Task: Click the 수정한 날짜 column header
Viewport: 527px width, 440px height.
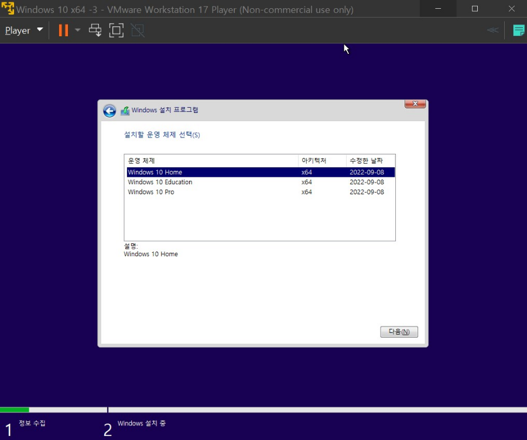Action: click(371, 161)
